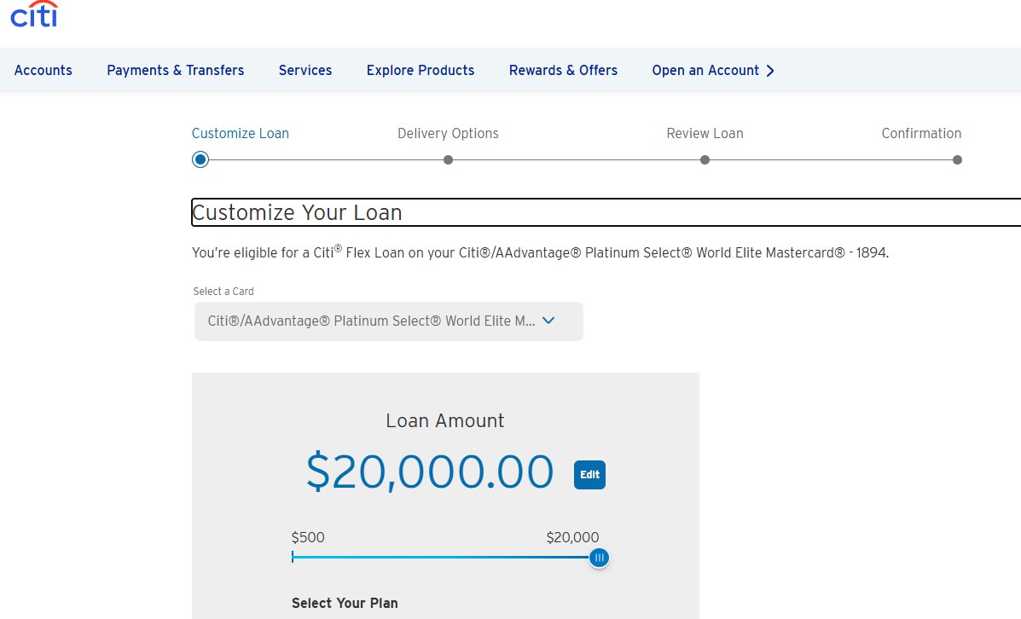This screenshot has height=619, width=1021.
Task: Select the Customize Loan step label
Action: 241,133
